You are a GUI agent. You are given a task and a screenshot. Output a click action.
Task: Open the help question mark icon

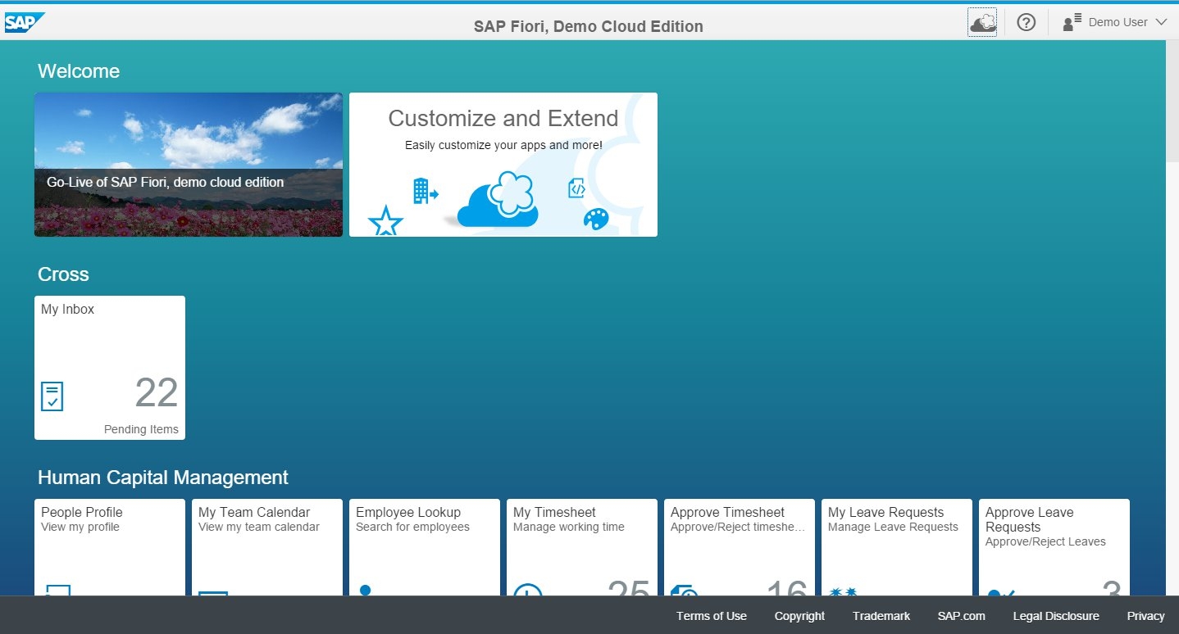(1026, 22)
